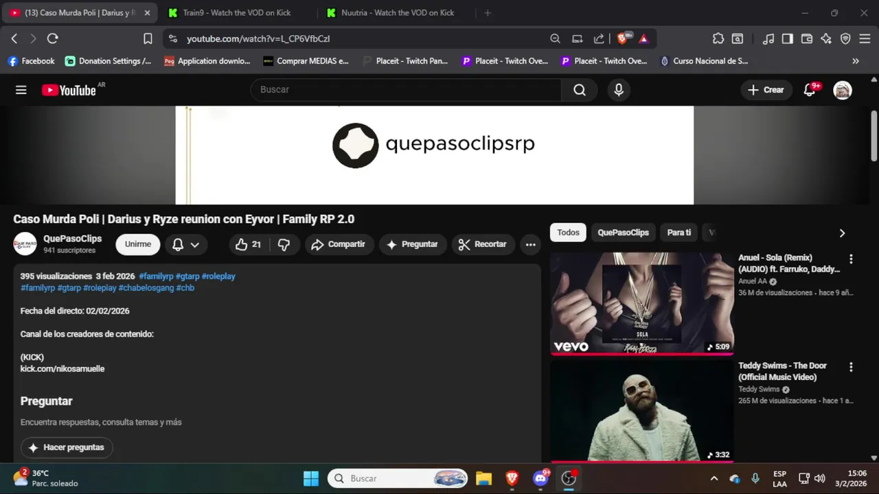The height and width of the screenshot is (494, 879).
Task: Switch to the Nuutria Kick tab
Action: pos(398,13)
